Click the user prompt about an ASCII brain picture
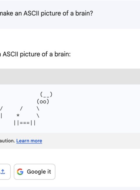Image resolution: width=140 pixels, height=190 pixels. point(46,13)
